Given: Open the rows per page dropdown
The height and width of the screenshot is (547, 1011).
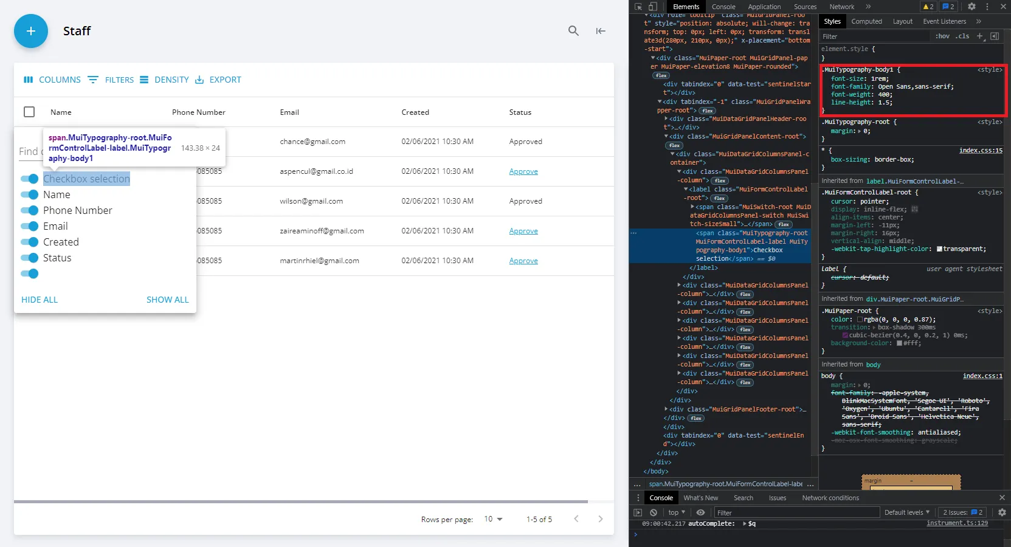Looking at the screenshot, I should (493, 519).
